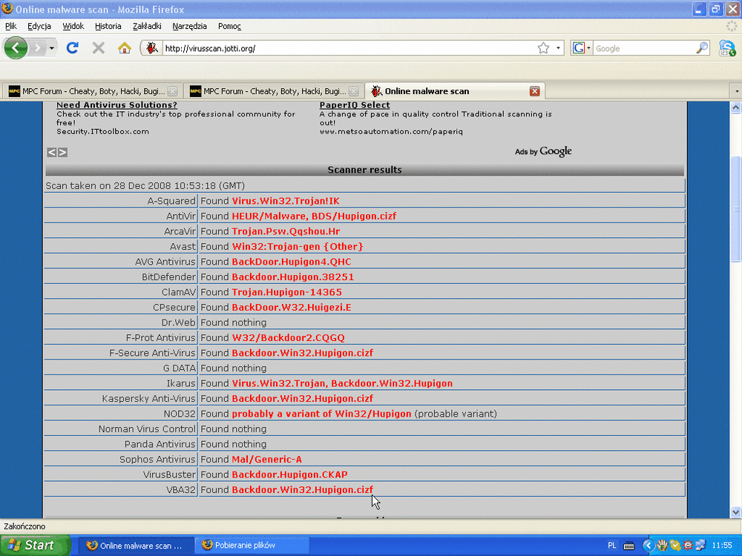Open the back/forward history dropdown arrow

52,48
